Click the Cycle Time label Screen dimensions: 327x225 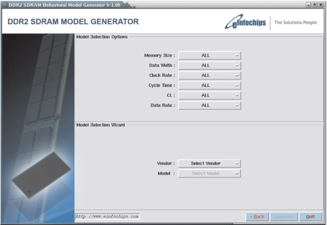coord(162,85)
